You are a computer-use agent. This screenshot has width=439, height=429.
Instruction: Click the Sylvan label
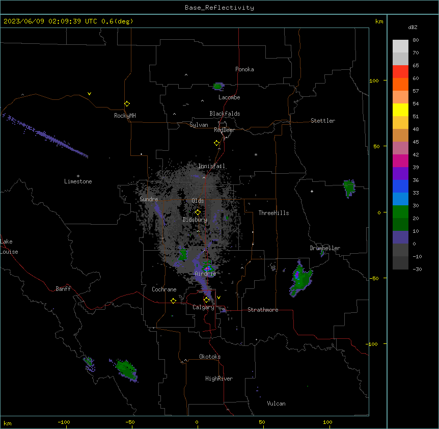(199, 125)
